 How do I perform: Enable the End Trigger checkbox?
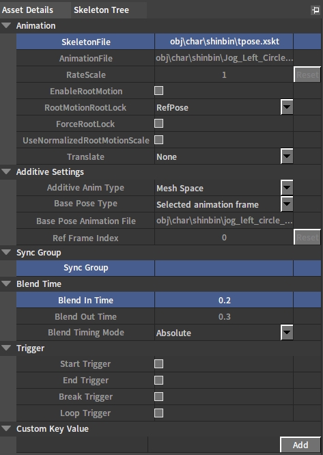click(158, 380)
